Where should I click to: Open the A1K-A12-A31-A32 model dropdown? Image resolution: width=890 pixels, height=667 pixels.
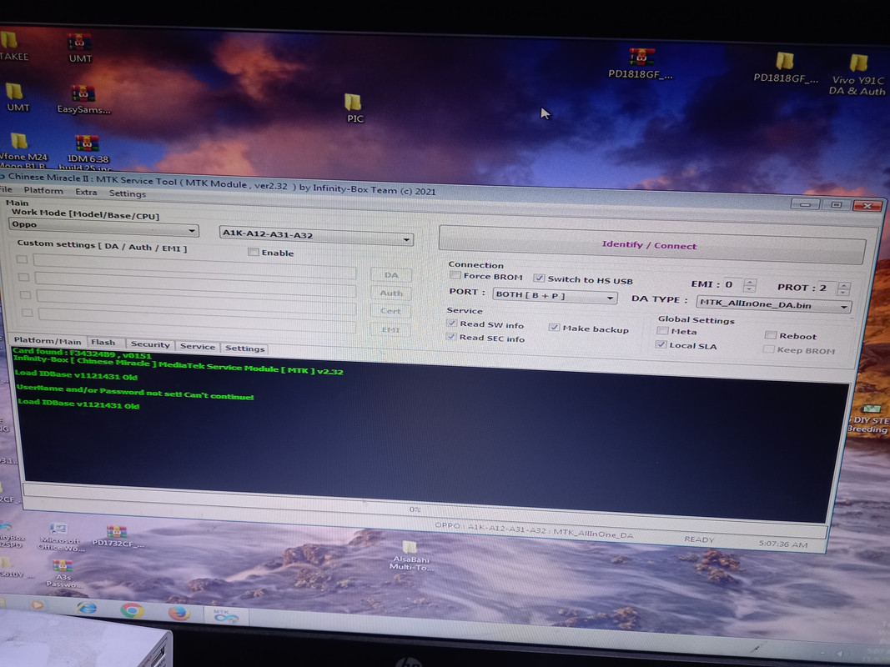click(x=316, y=235)
